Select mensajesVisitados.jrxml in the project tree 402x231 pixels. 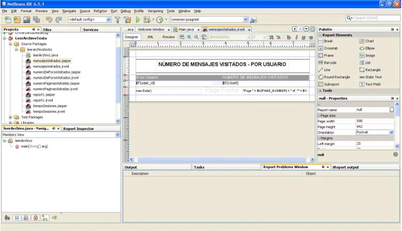(51, 66)
